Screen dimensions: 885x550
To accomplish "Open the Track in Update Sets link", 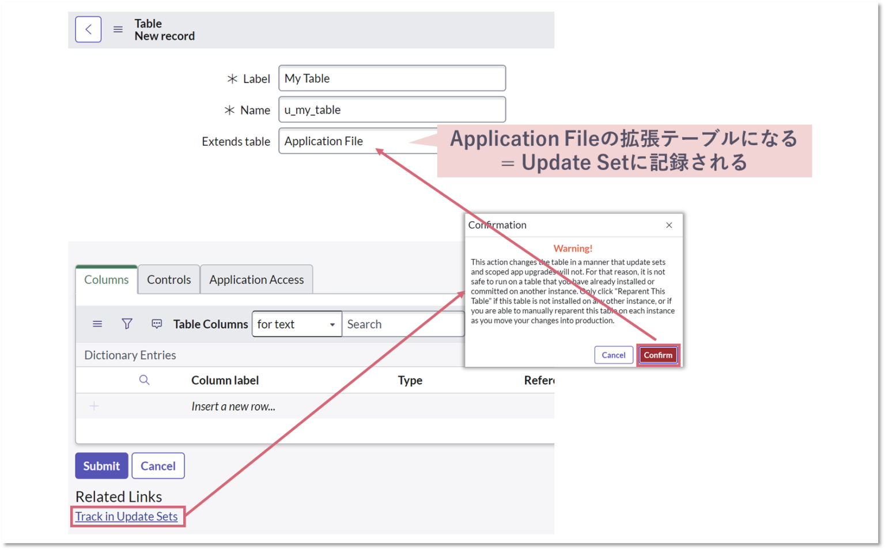I will pyautogui.click(x=127, y=516).
